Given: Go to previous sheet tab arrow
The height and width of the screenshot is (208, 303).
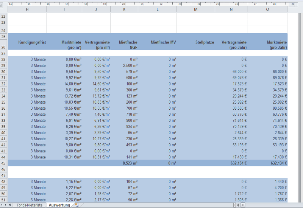Looking at the screenshot, I should coord(2,205).
